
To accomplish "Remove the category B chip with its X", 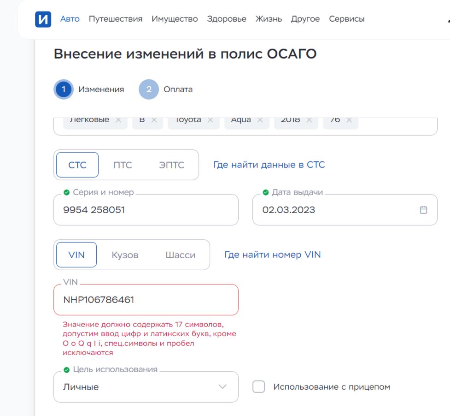I will [x=154, y=120].
